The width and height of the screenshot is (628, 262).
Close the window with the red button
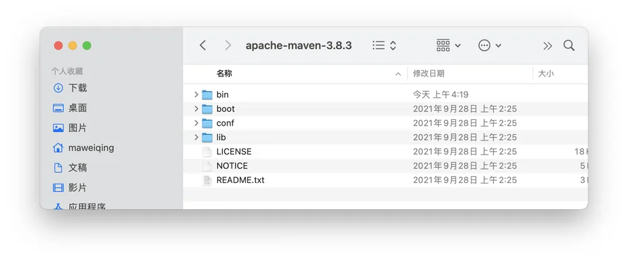coord(58,46)
